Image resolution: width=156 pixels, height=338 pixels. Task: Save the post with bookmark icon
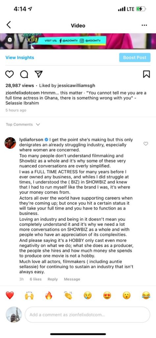(x=146, y=74)
